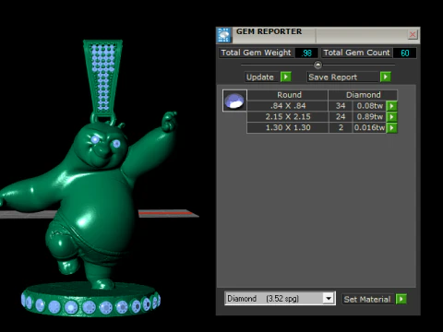Select the 1.30 X 1.30 size cell
The image size is (443, 332).
[288, 127]
